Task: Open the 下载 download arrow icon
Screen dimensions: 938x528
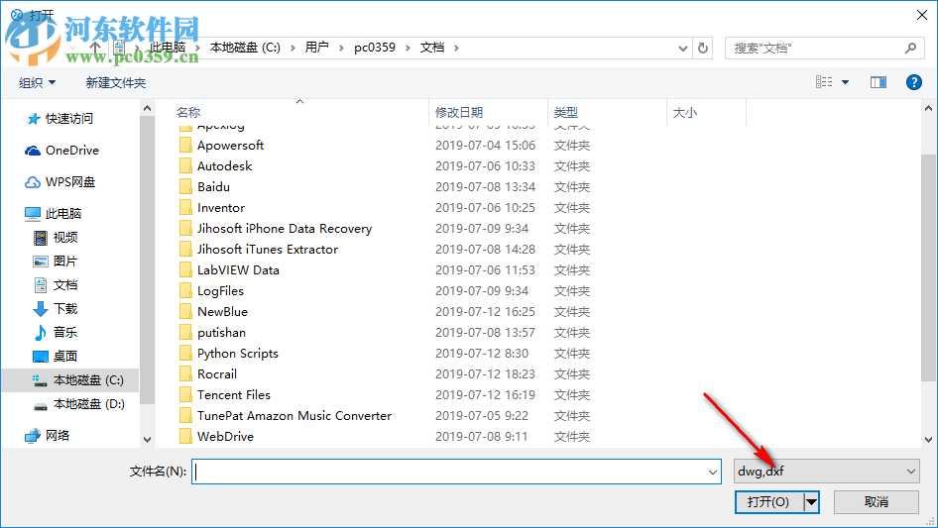Action: click(x=40, y=309)
